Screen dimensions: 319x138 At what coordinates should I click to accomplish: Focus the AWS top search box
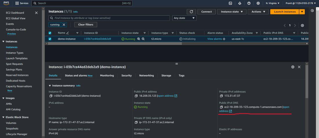tap(82, 3)
